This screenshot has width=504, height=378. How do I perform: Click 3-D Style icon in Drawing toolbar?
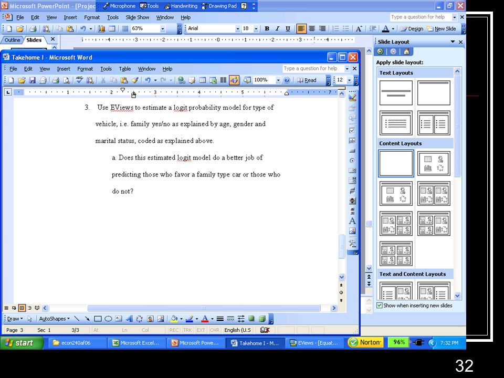pos(262,319)
